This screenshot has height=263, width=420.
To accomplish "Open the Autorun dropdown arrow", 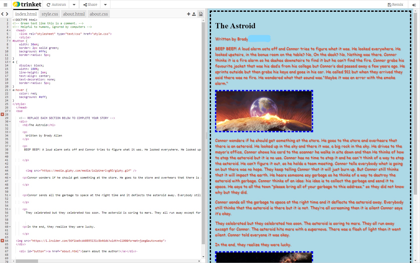I will pyautogui.click(x=74, y=5).
